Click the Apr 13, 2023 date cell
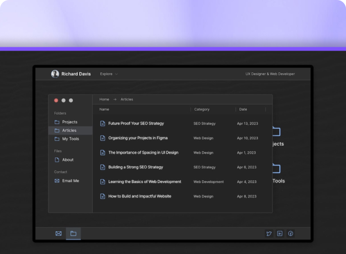This screenshot has width=346, height=254. [248, 124]
